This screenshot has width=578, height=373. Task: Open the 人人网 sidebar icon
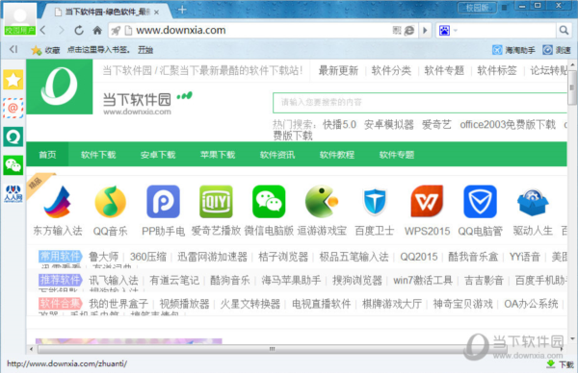(13, 194)
